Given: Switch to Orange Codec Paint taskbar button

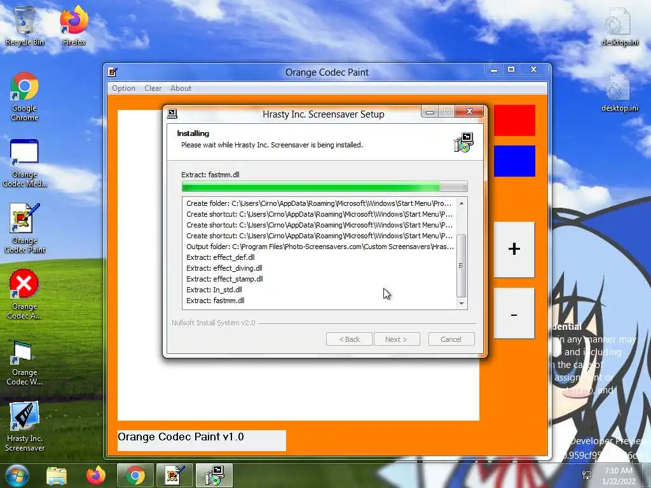Looking at the screenshot, I should pos(175,475).
